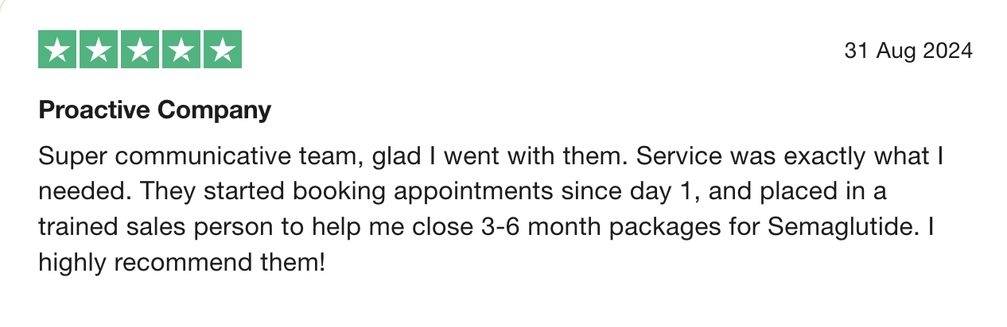Open the Proactive Company review title
This screenshot has width=1007, height=327.
click(154, 110)
